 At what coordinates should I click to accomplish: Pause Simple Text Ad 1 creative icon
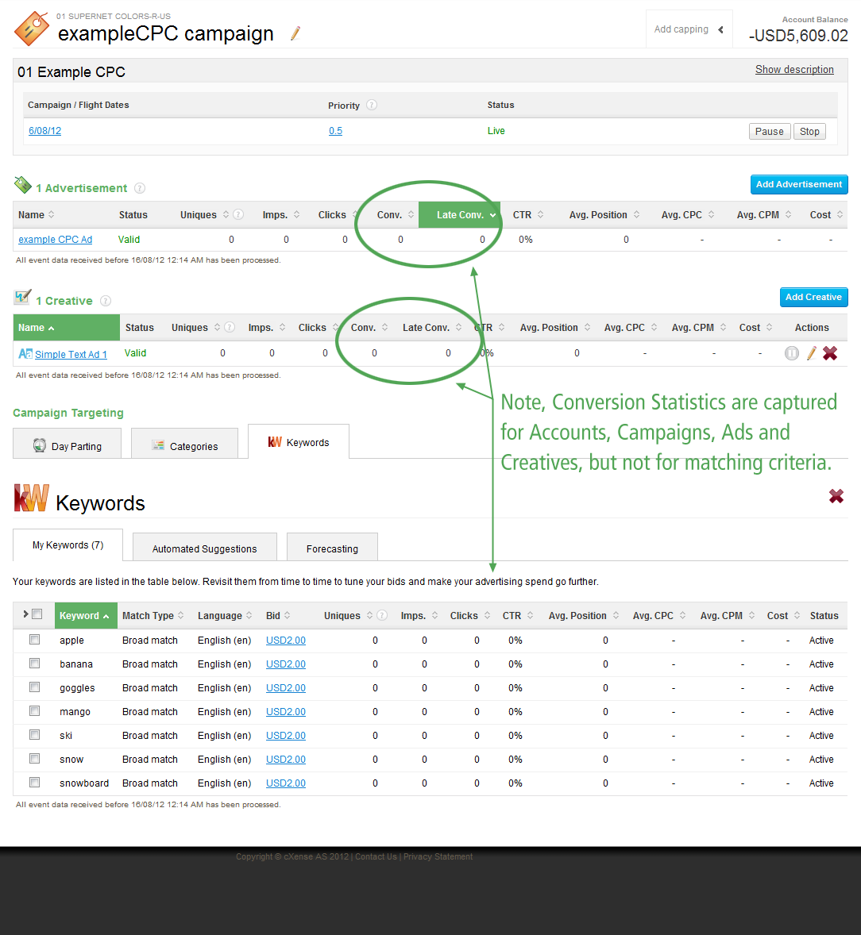792,354
